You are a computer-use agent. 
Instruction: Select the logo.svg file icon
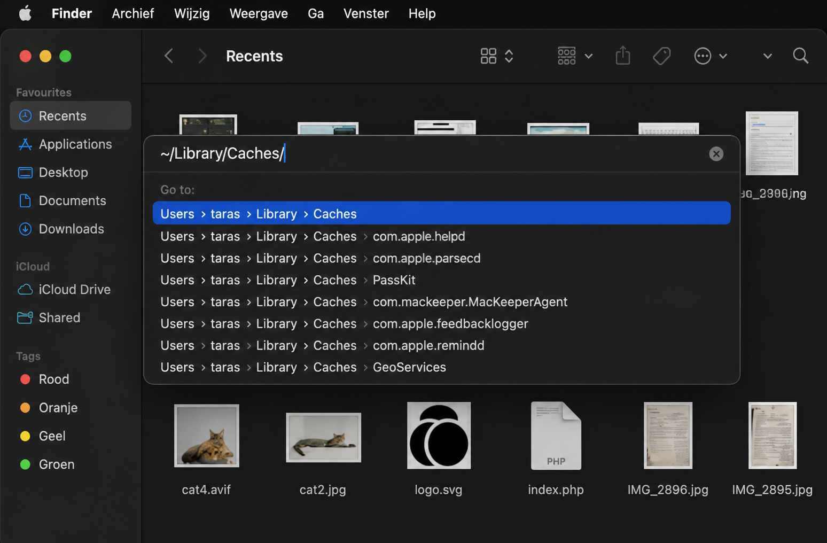tap(439, 436)
